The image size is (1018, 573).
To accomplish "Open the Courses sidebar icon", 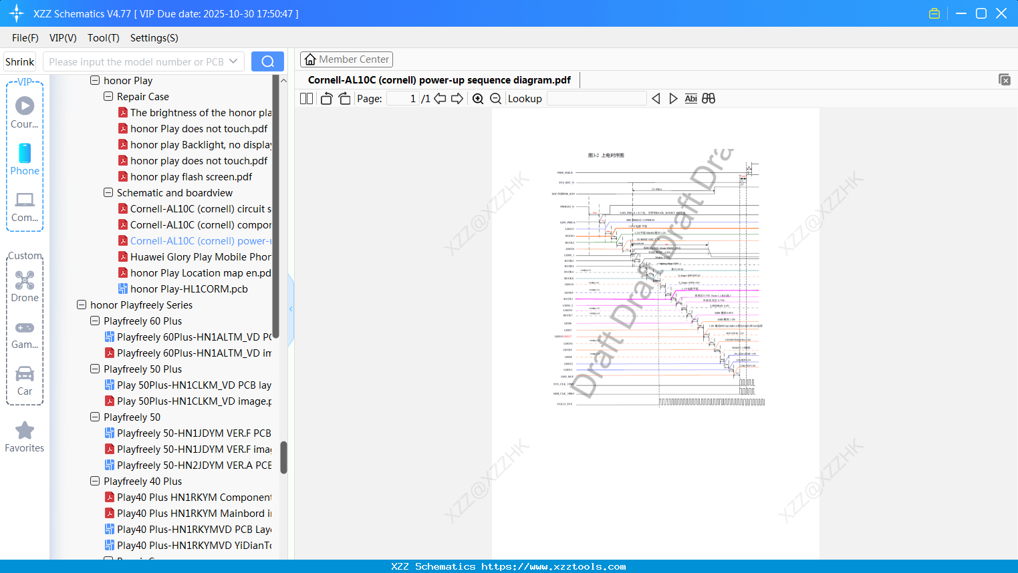I will point(25,112).
